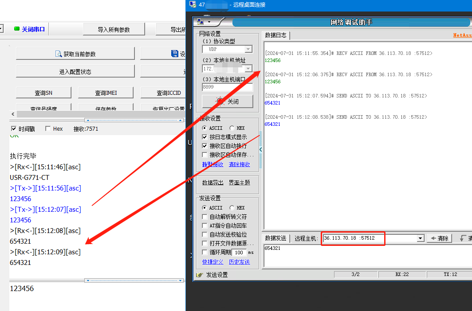The image size is (472, 311).
Task: Open the local host address dropdown
Action: (248, 69)
